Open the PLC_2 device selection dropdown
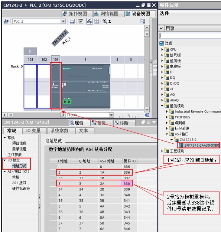Viewport: 221px width, 232px height. coord(63,21)
